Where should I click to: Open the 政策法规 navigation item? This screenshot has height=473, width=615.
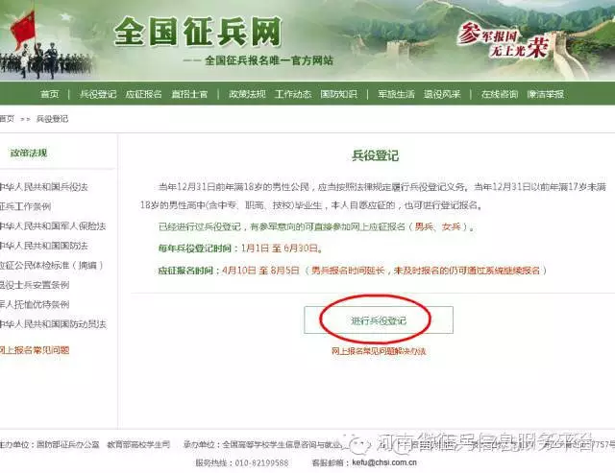(247, 94)
